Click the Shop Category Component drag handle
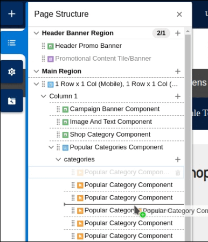208x242 pixels. (58, 134)
